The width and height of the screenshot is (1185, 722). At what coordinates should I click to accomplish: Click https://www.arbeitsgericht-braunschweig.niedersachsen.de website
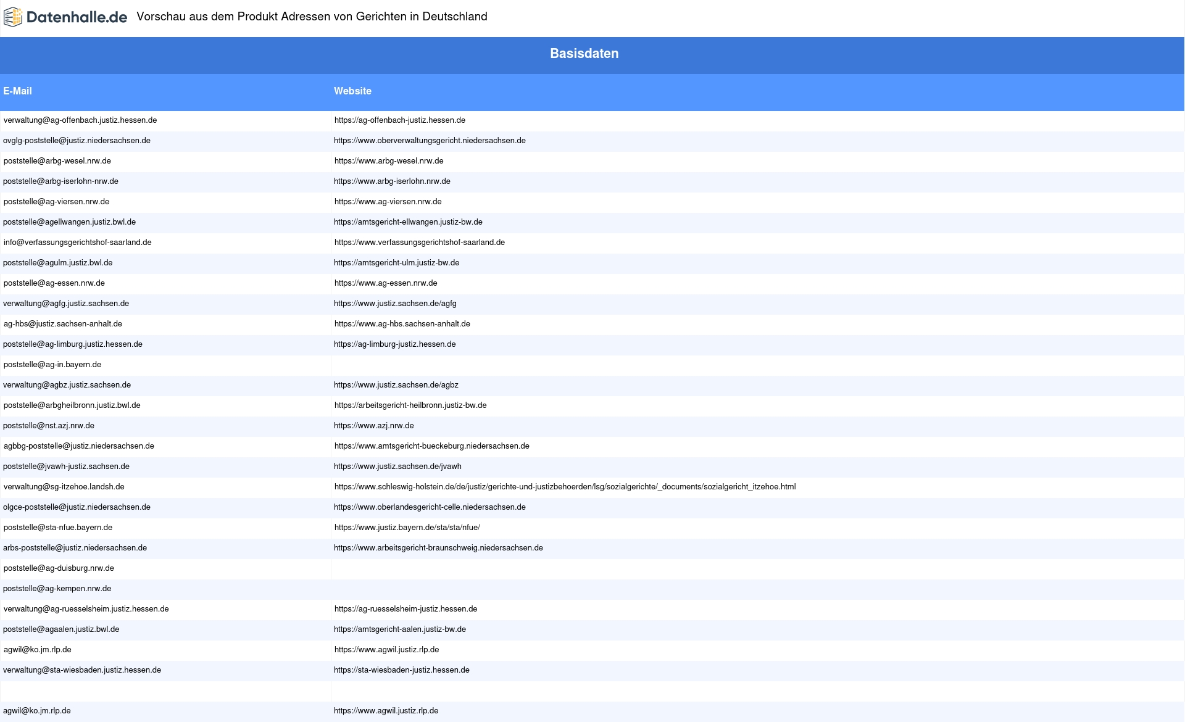click(438, 548)
